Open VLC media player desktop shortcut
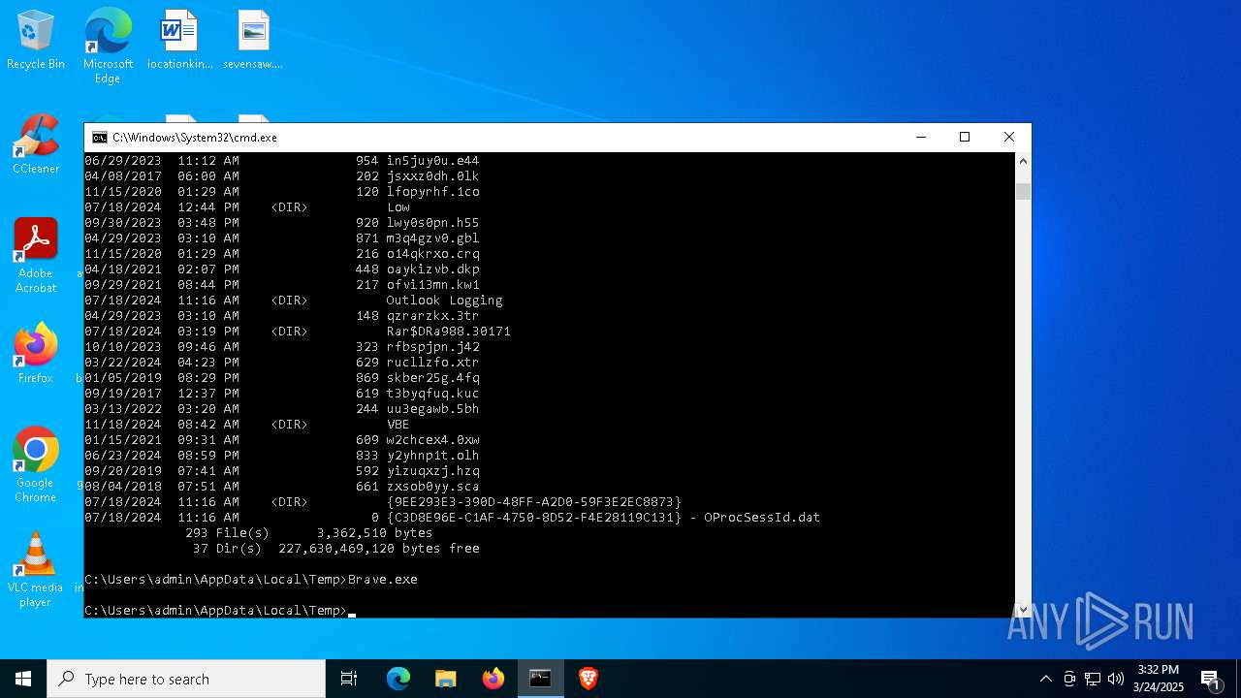The image size is (1241, 698). (x=36, y=570)
